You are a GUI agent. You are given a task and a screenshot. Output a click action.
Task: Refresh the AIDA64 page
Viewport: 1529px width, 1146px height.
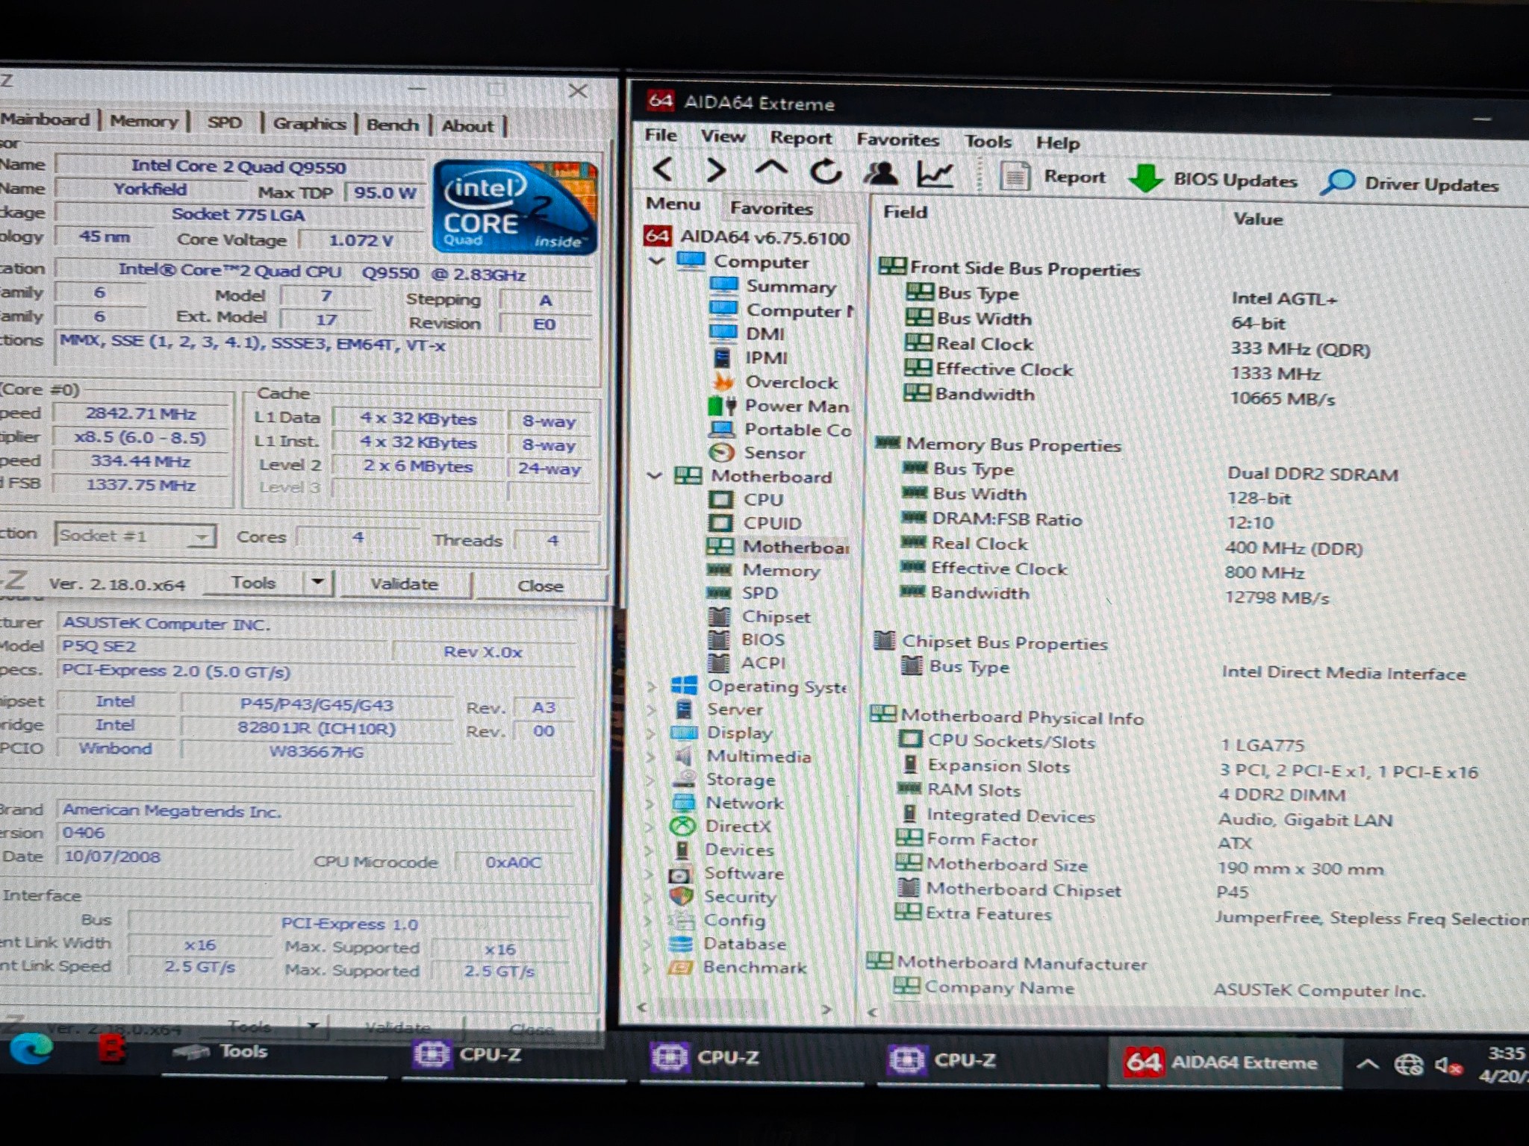[x=826, y=172]
